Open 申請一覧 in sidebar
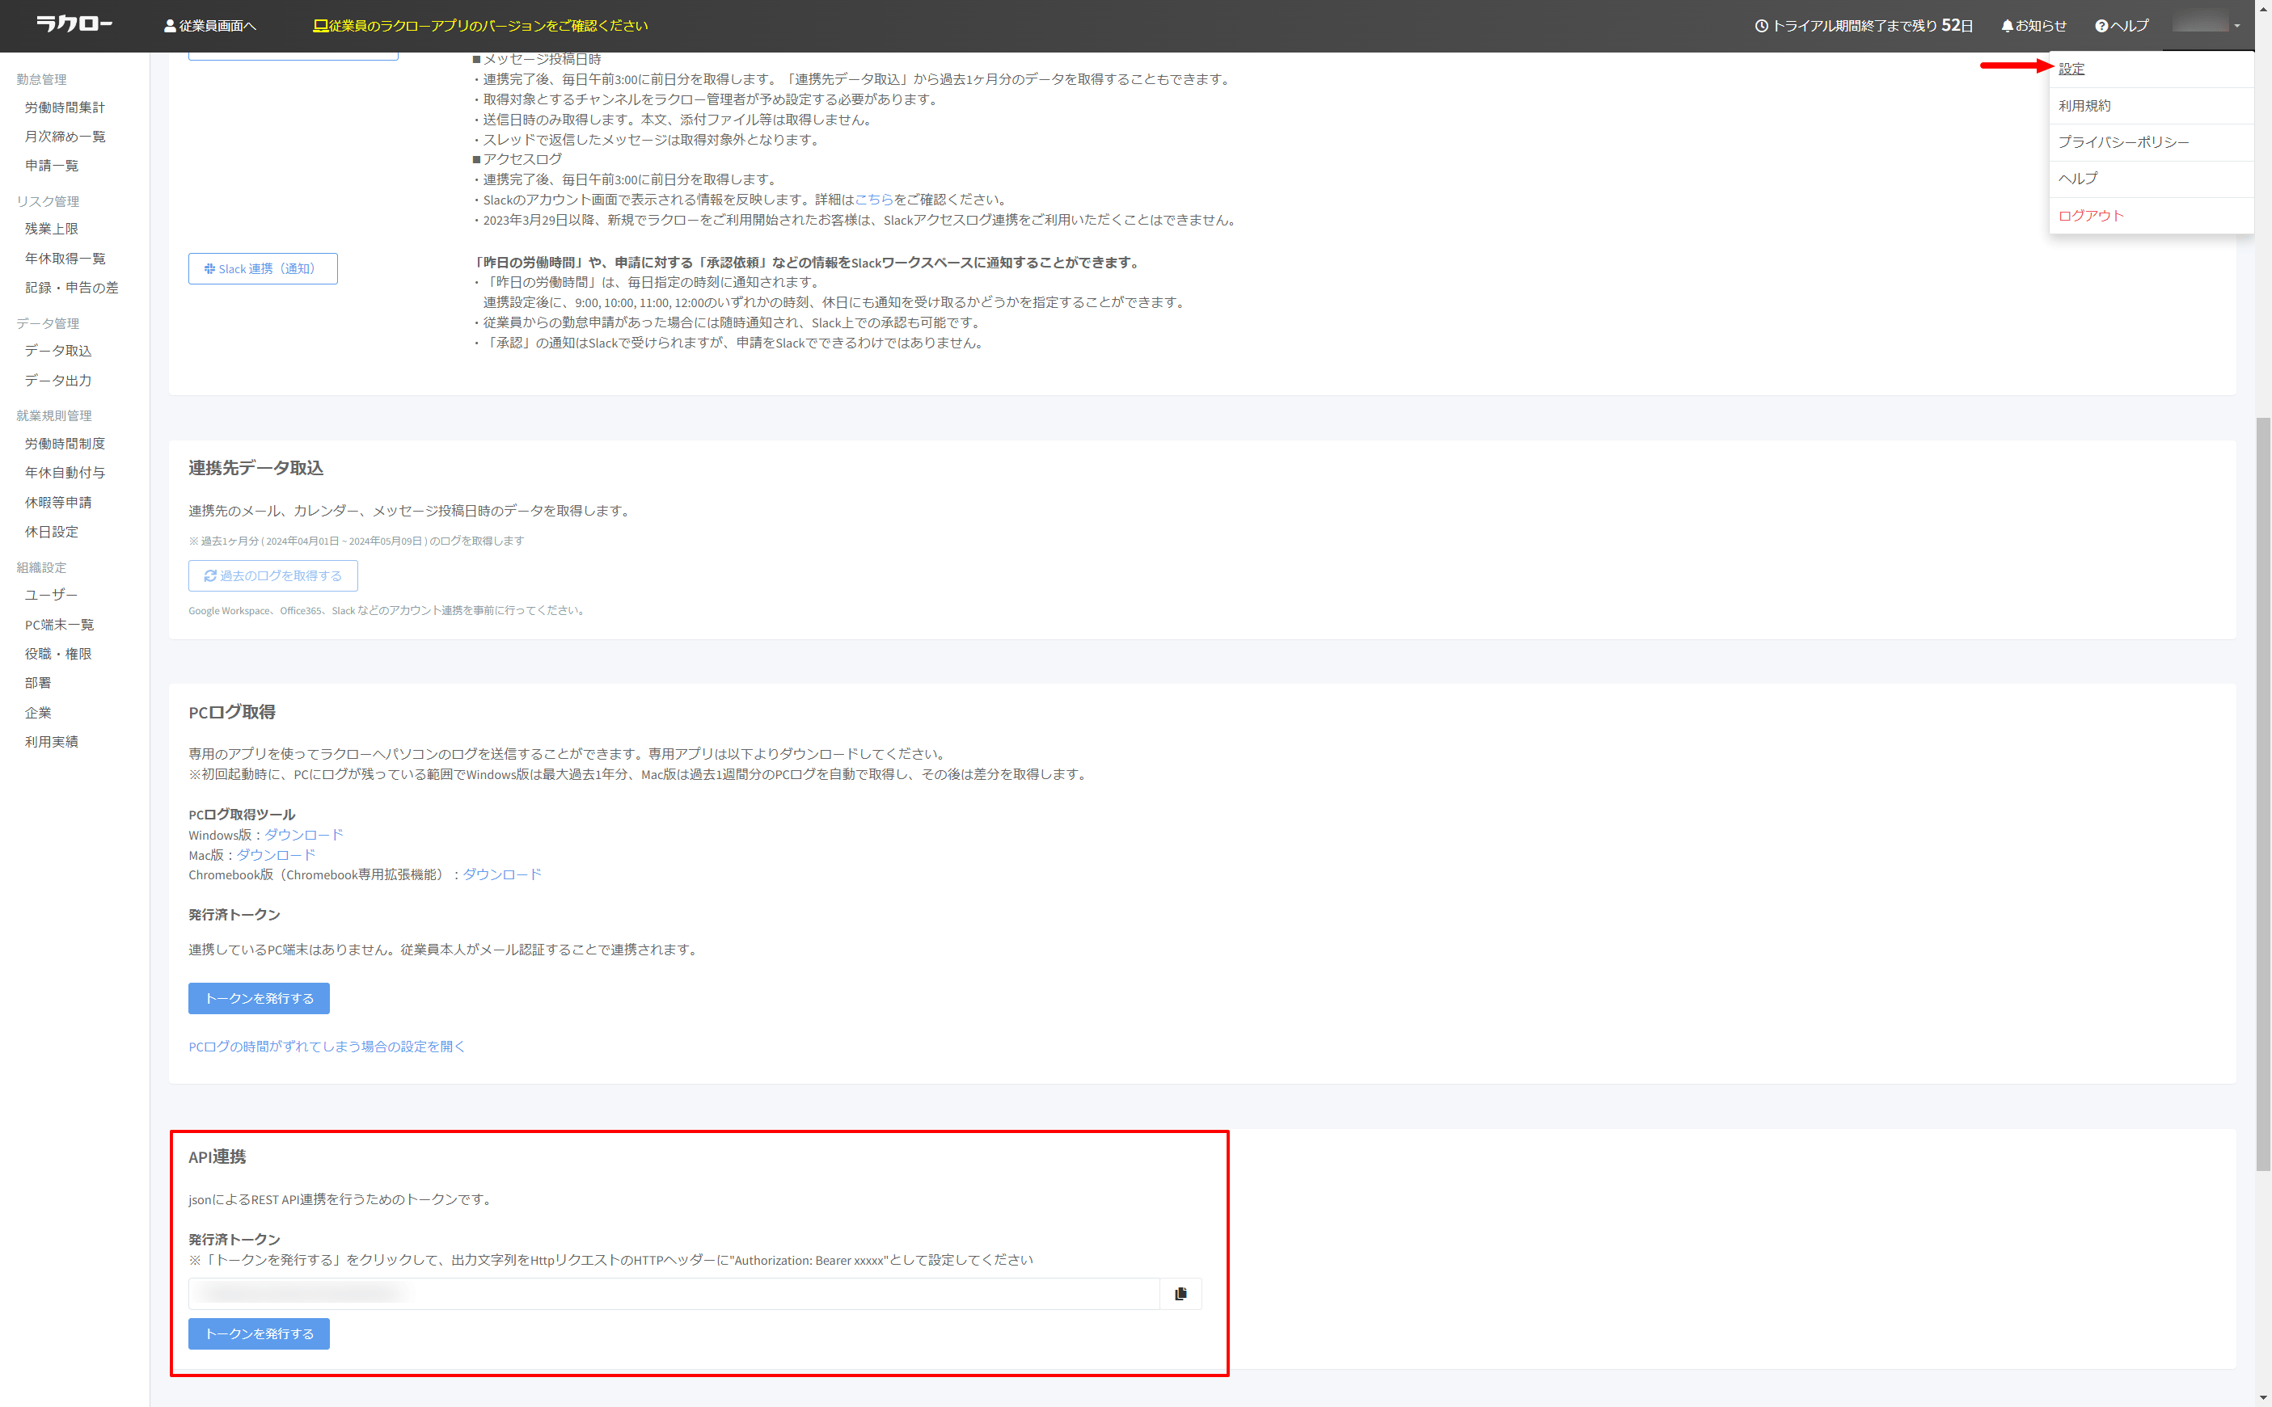Viewport: 2272px width, 1407px height. tap(51, 165)
